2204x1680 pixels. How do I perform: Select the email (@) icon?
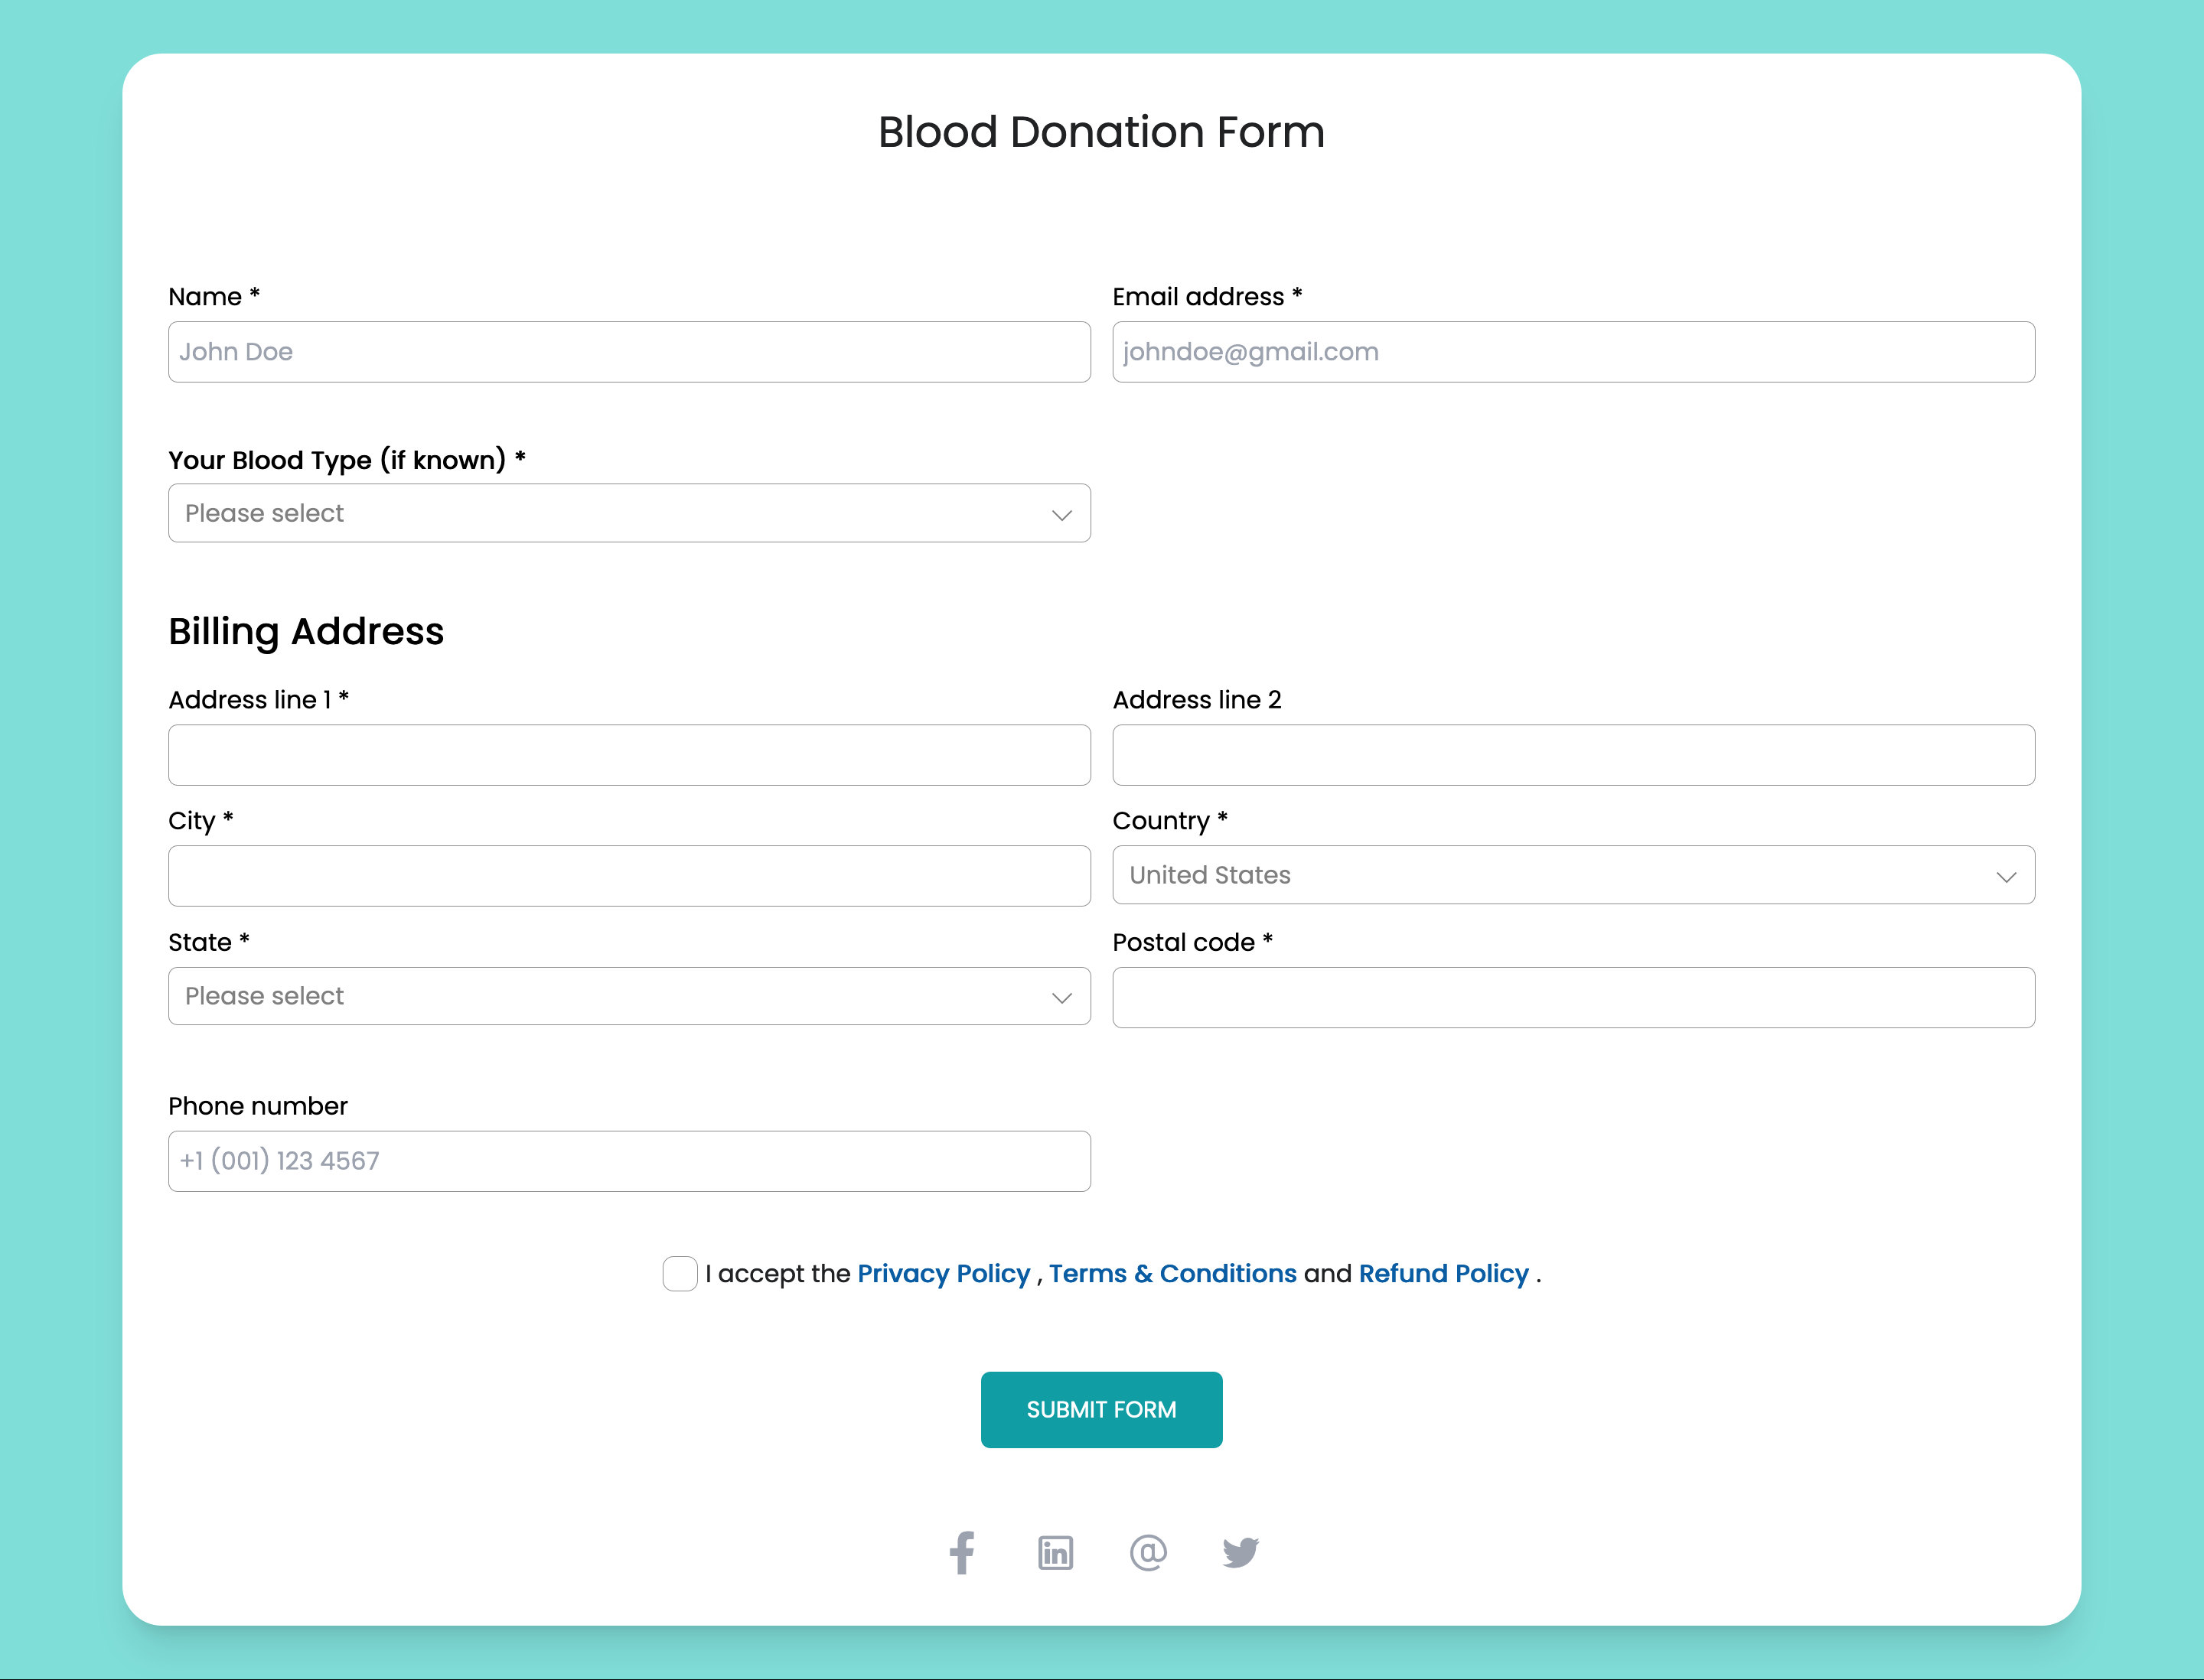pyautogui.click(x=1149, y=1553)
